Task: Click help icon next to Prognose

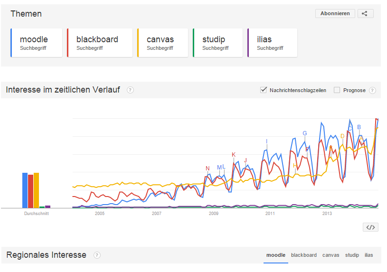Action: (x=372, y=90)
